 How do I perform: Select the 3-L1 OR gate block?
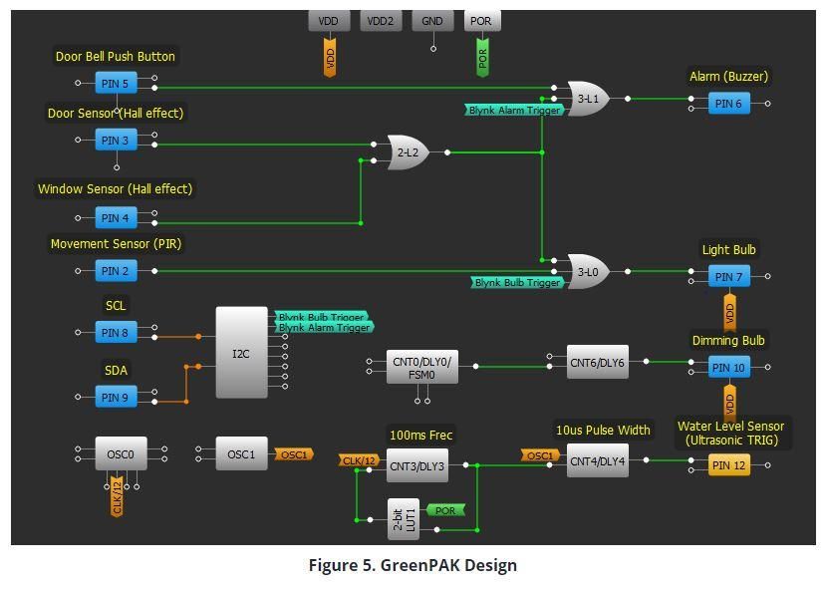(x=588, y=99)
